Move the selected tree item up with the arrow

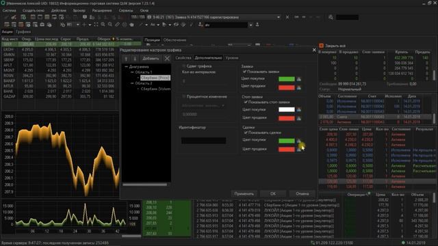click(126, 59)
